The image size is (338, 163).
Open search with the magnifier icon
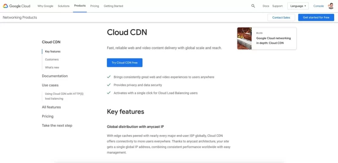point(253,6)
